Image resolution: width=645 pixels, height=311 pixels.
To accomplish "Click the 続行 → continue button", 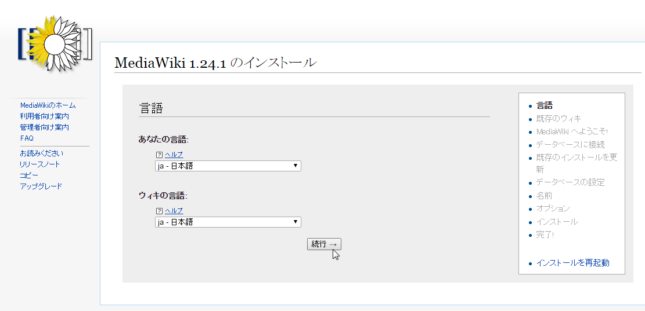I will [324, 244].
